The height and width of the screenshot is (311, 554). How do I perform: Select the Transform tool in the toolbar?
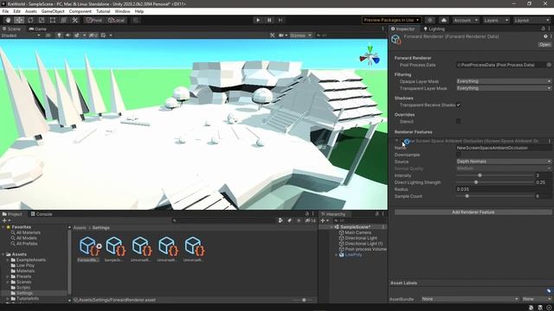point(63,20)
